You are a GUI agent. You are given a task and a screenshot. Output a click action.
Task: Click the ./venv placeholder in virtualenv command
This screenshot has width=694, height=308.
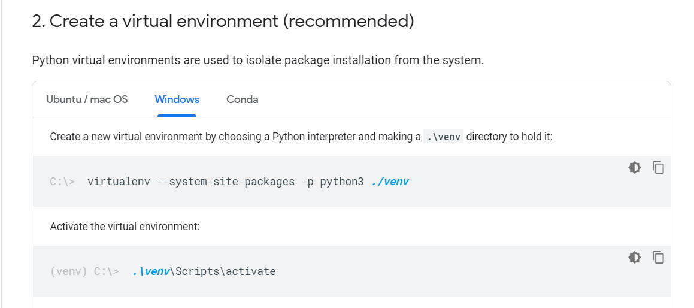[390, 182]
